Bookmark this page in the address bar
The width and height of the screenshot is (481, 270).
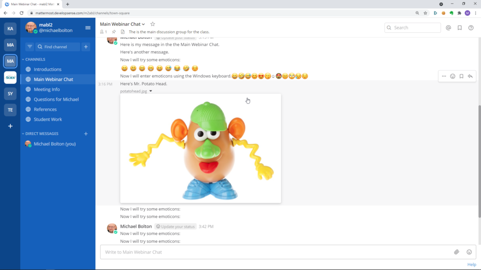[425, 13]
